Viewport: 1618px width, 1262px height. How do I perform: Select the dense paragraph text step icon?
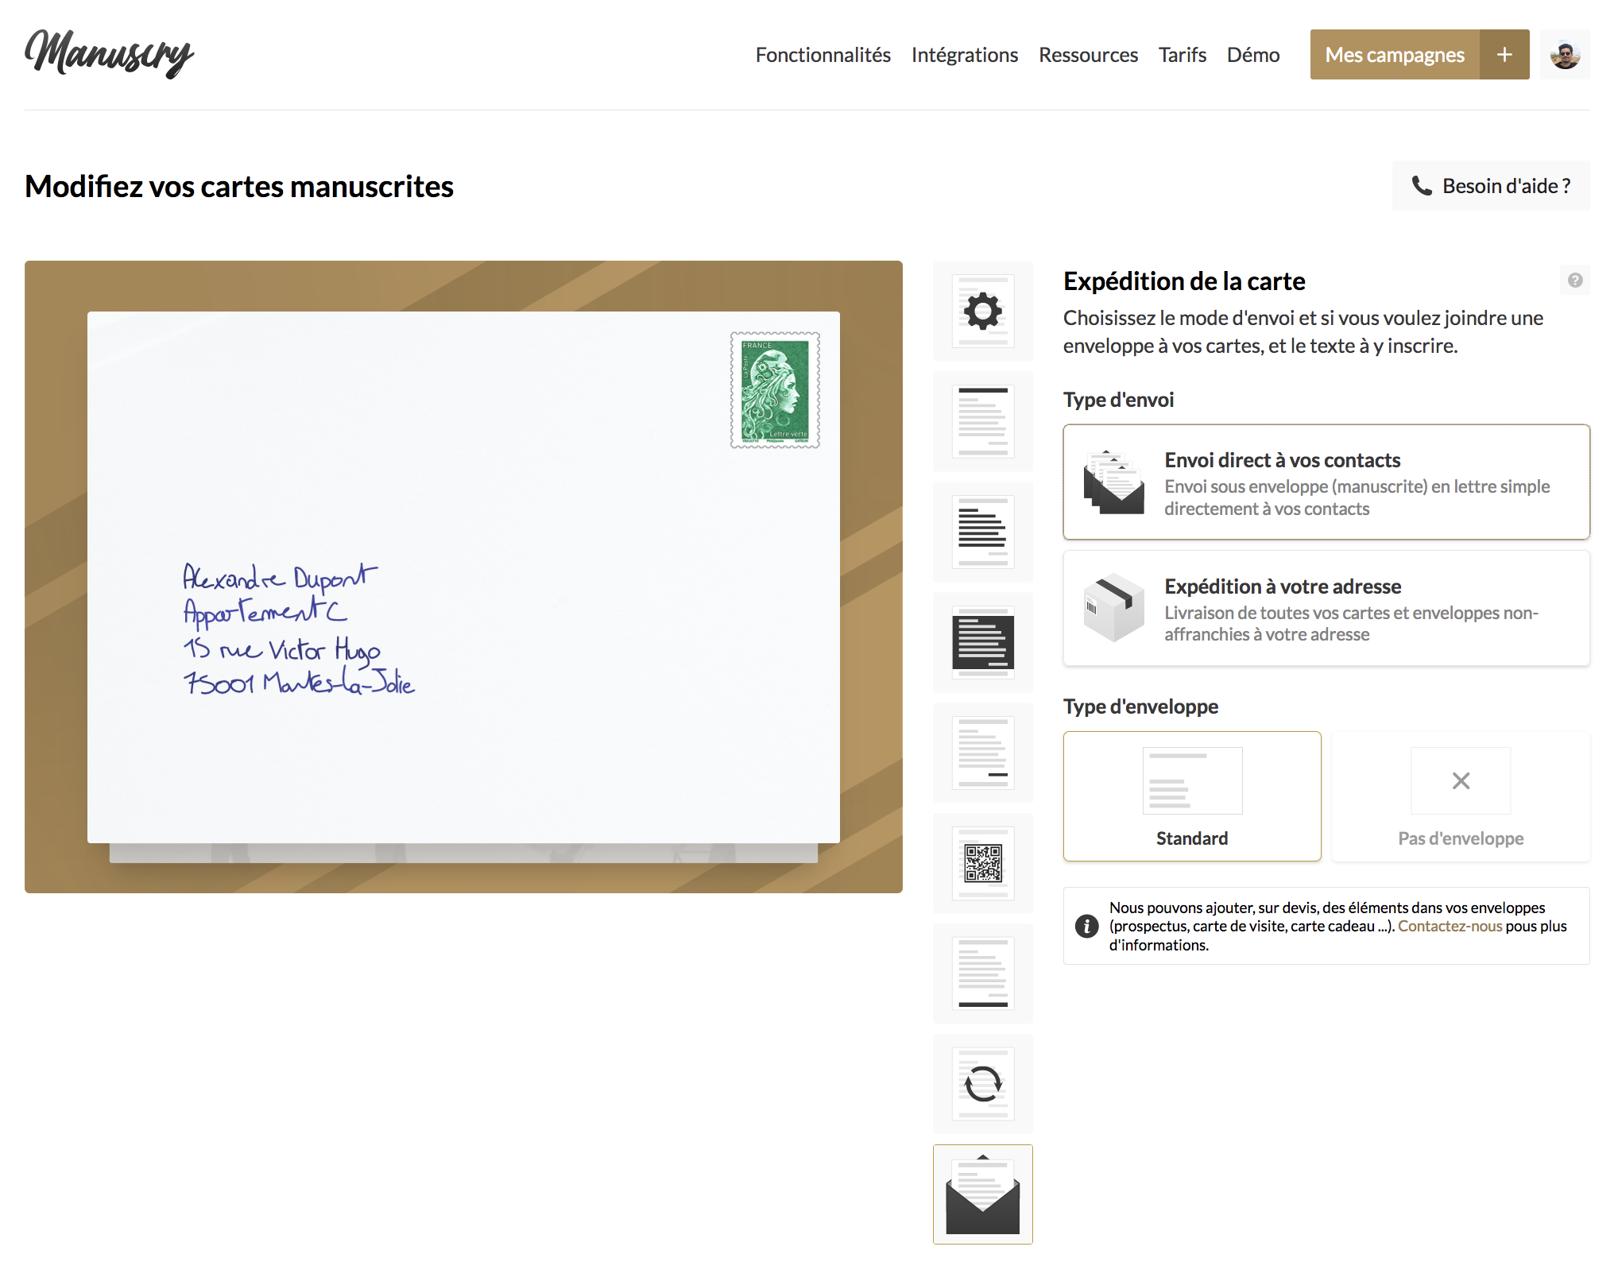tap(983, 532)
